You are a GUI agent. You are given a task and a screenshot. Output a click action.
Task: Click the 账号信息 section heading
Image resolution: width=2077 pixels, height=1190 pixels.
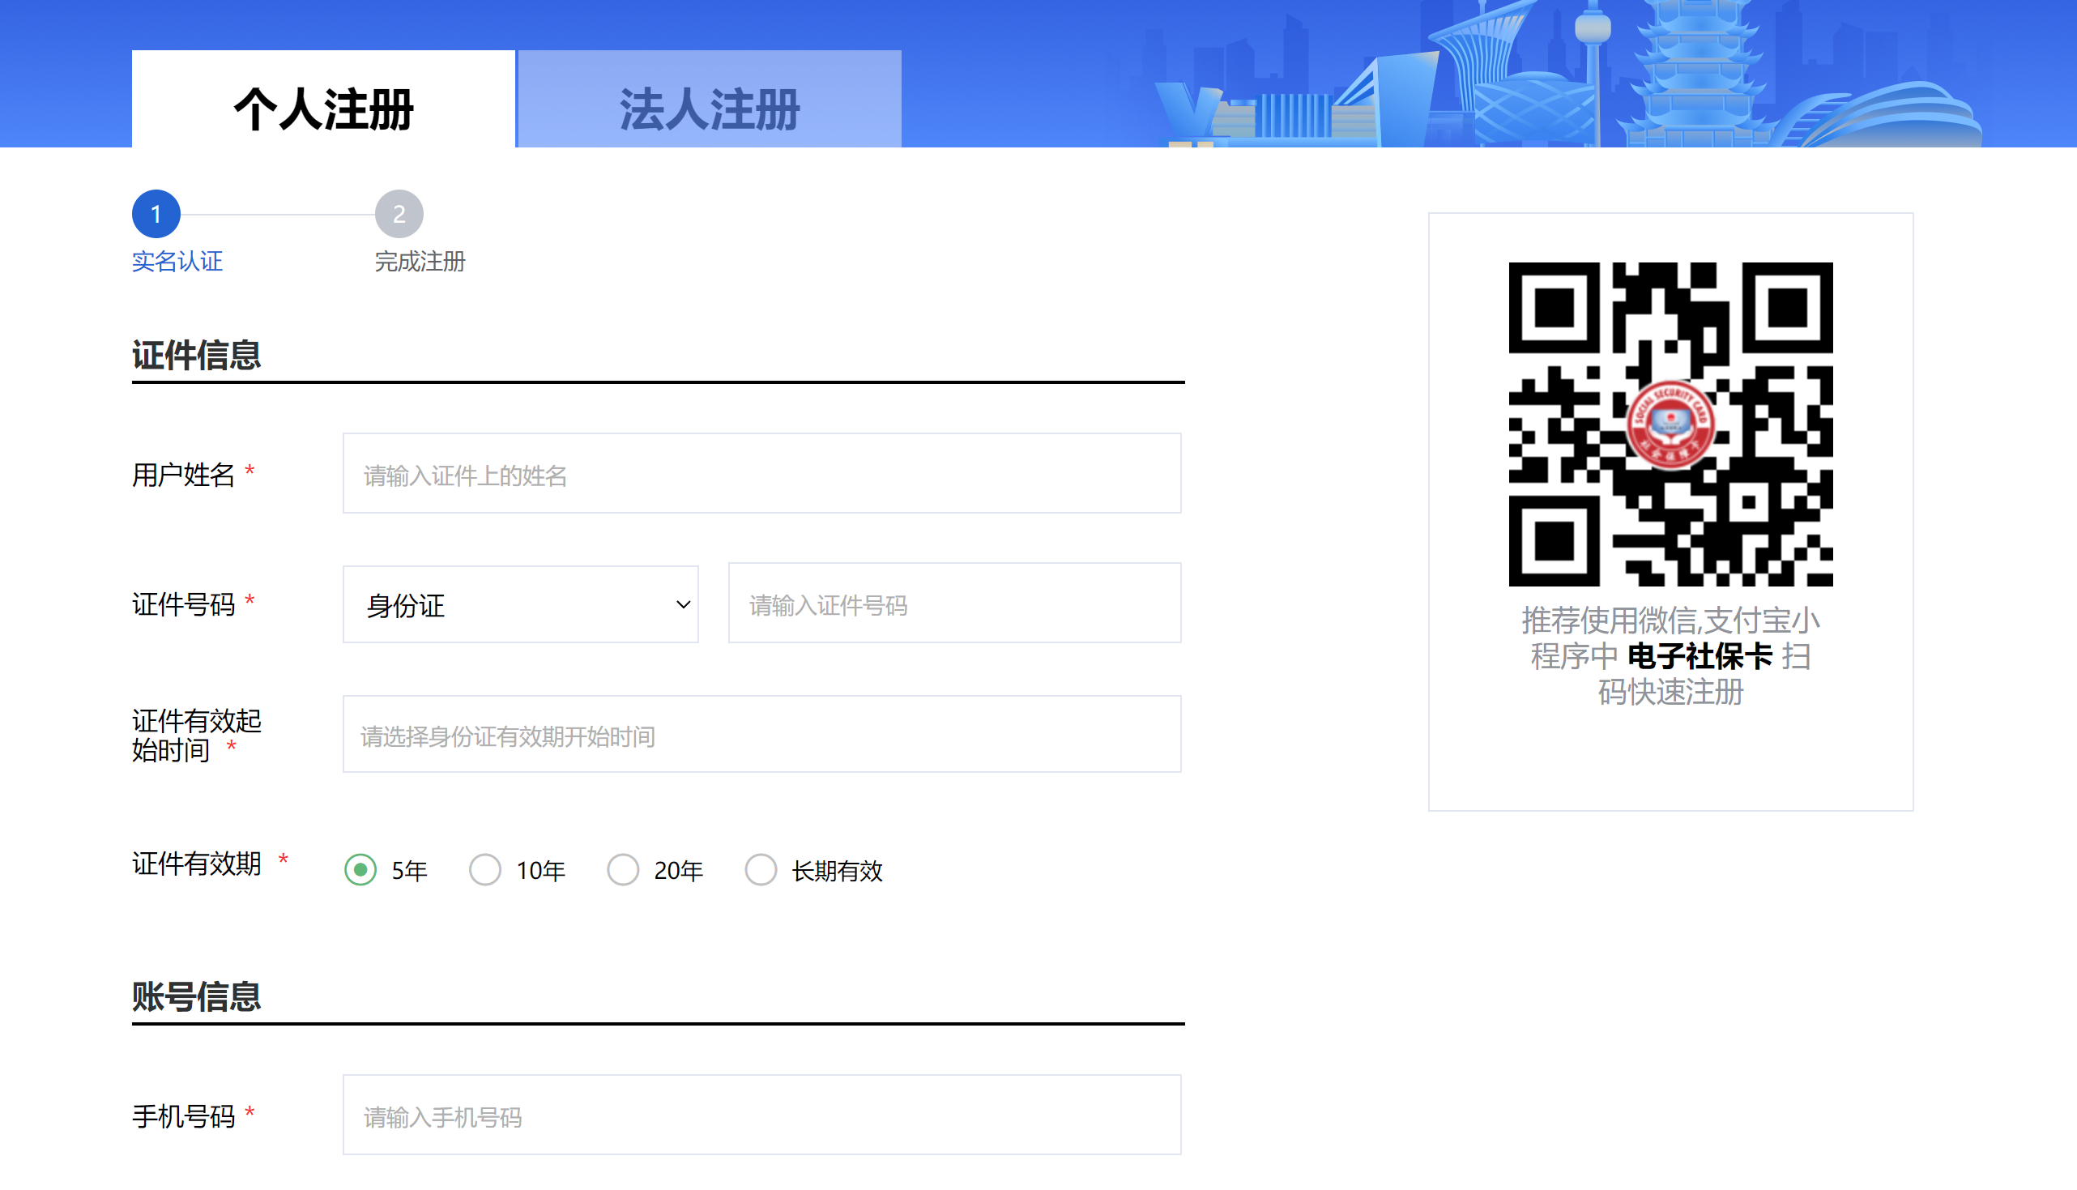(196, 997)
